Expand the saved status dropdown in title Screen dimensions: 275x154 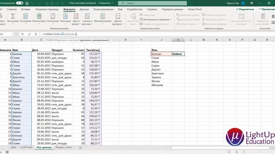coord(112,3)
